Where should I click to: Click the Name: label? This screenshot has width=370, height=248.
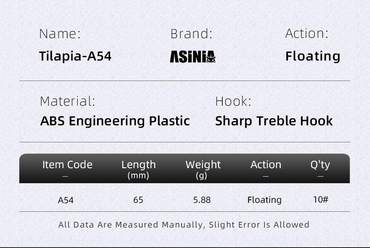point(60,34)
